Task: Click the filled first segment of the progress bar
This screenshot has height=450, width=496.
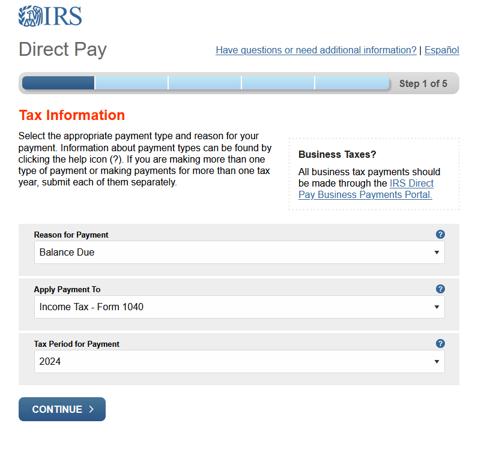Action: coord(57,83)
